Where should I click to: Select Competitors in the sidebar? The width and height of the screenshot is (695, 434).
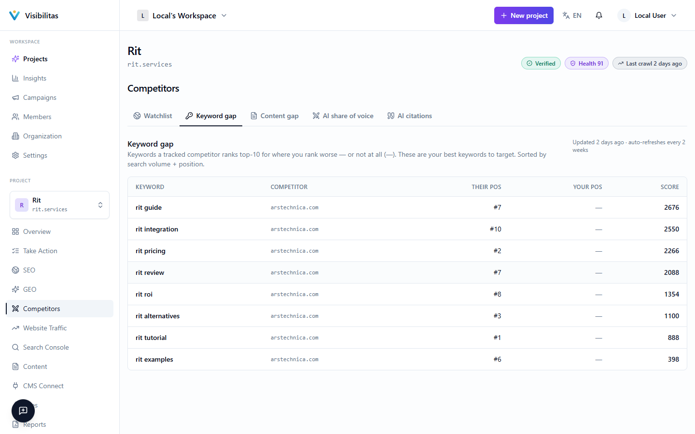pos(59,309)
